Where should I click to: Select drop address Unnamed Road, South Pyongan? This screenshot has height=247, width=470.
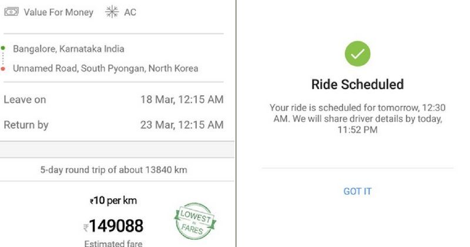point(105,68)
